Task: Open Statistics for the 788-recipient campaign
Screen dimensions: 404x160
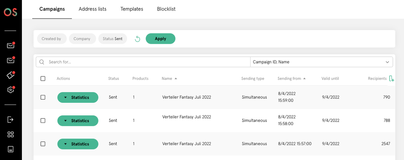Action: (78, 121)
